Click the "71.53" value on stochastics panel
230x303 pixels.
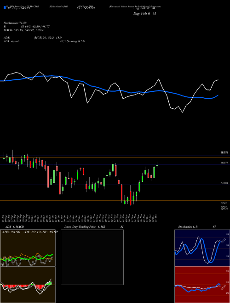coord(224,241)
